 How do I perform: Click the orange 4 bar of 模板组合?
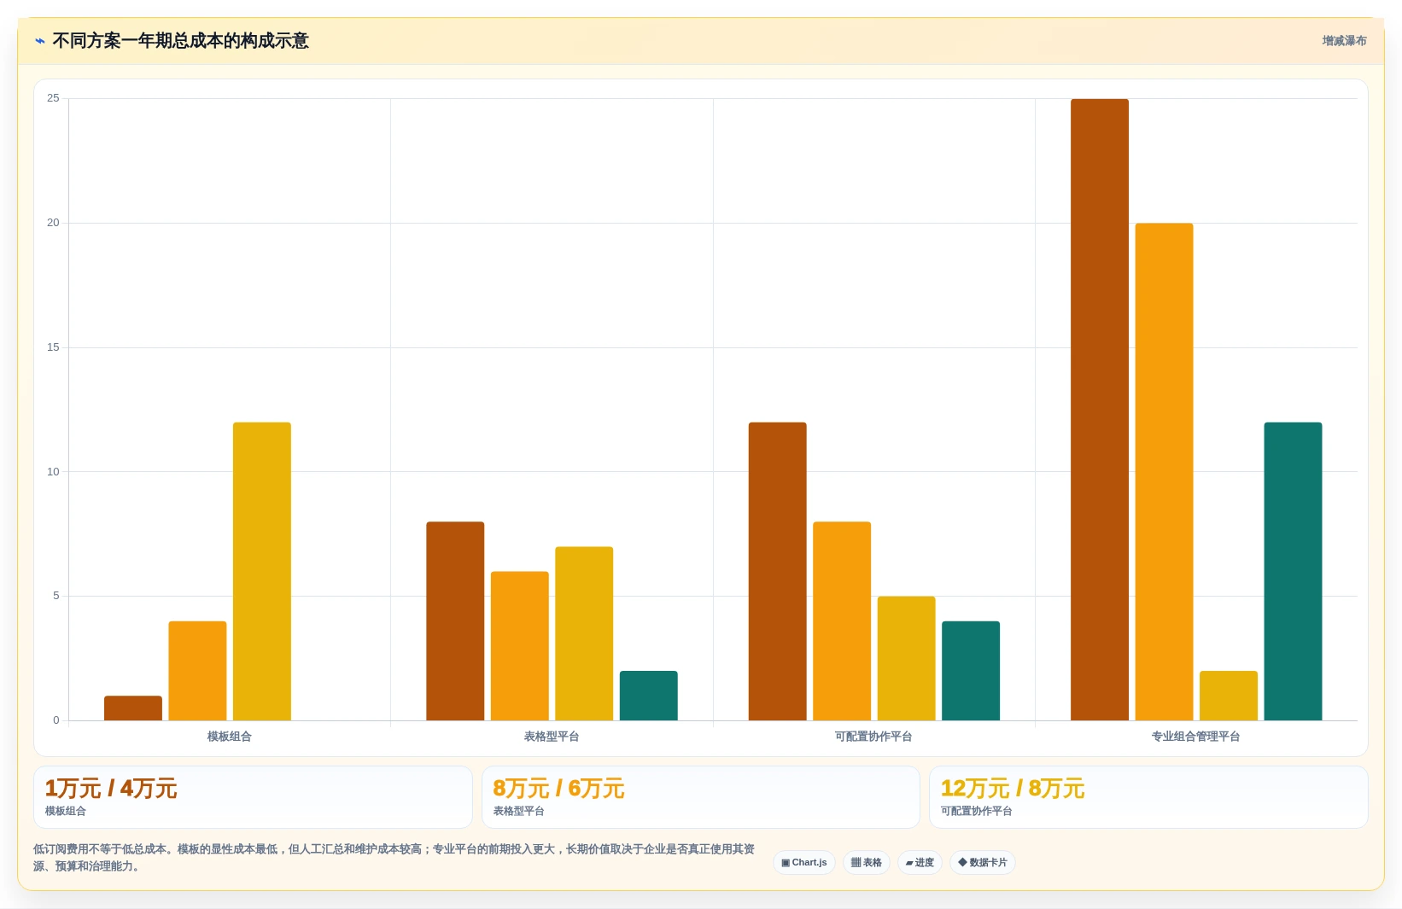197,671
